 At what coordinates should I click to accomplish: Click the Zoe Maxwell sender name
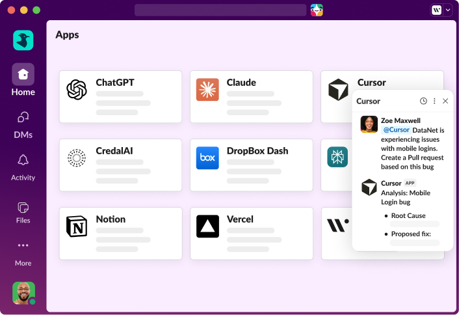click(400, 120)
